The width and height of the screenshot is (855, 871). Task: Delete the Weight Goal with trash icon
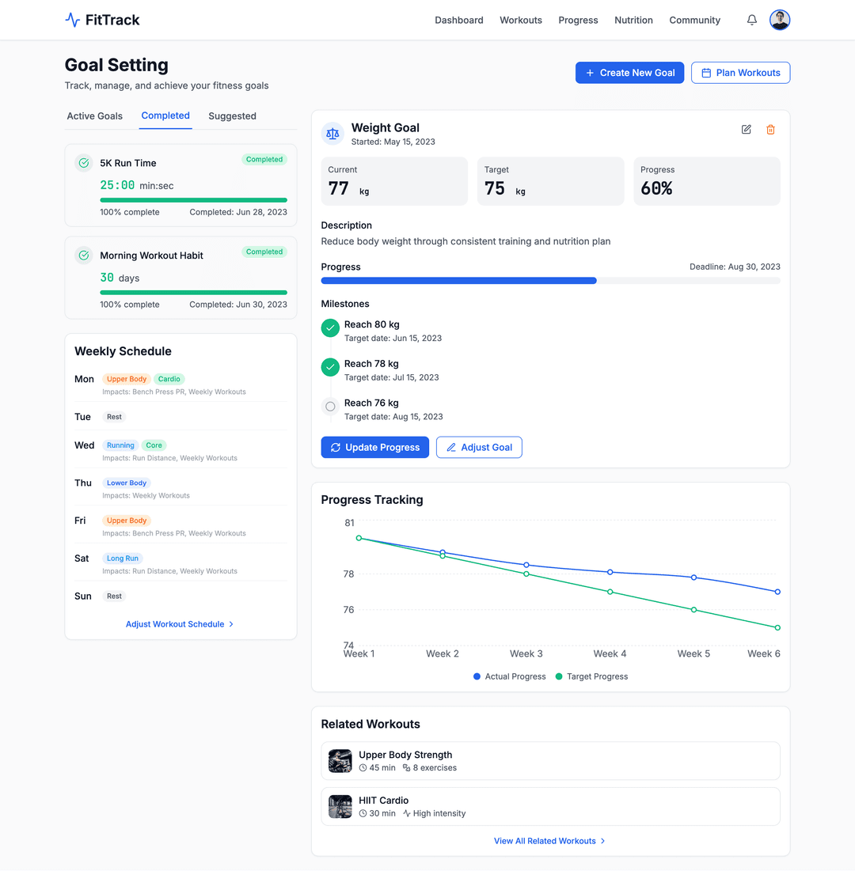tap(770, 130)
